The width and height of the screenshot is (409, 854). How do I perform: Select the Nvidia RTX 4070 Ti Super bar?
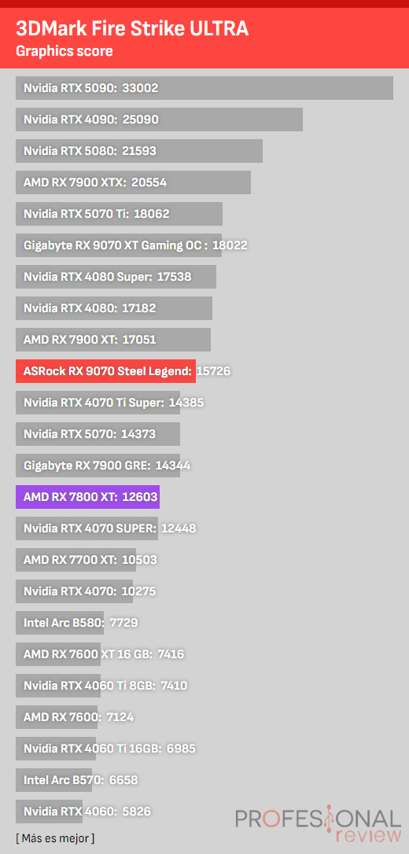tap(98, 403)
